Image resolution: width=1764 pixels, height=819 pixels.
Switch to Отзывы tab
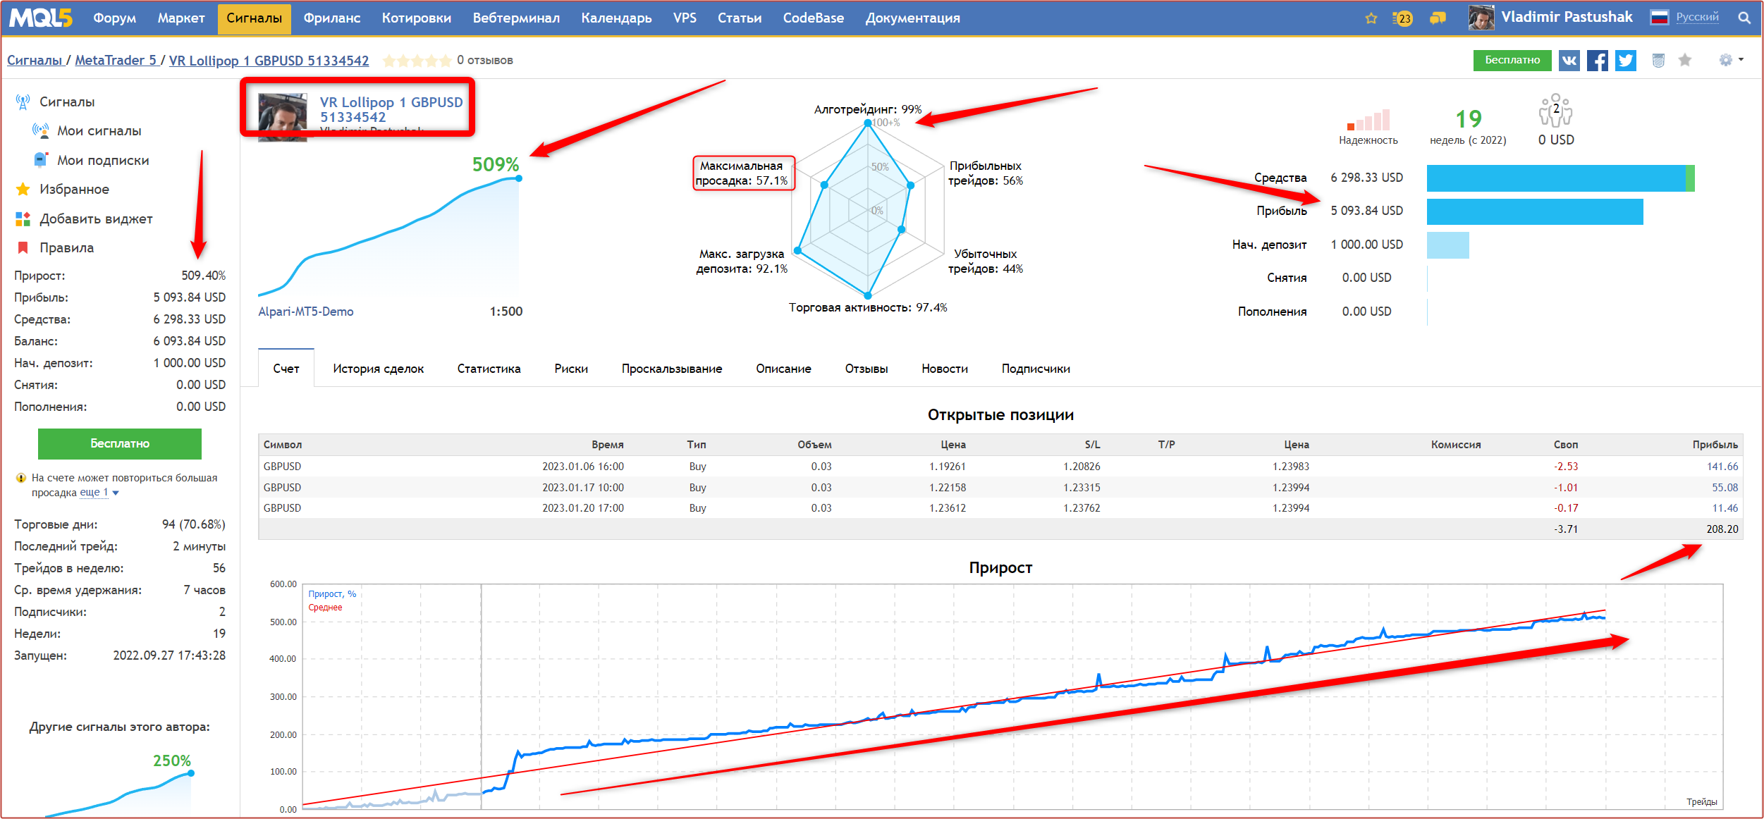[866, 369]
